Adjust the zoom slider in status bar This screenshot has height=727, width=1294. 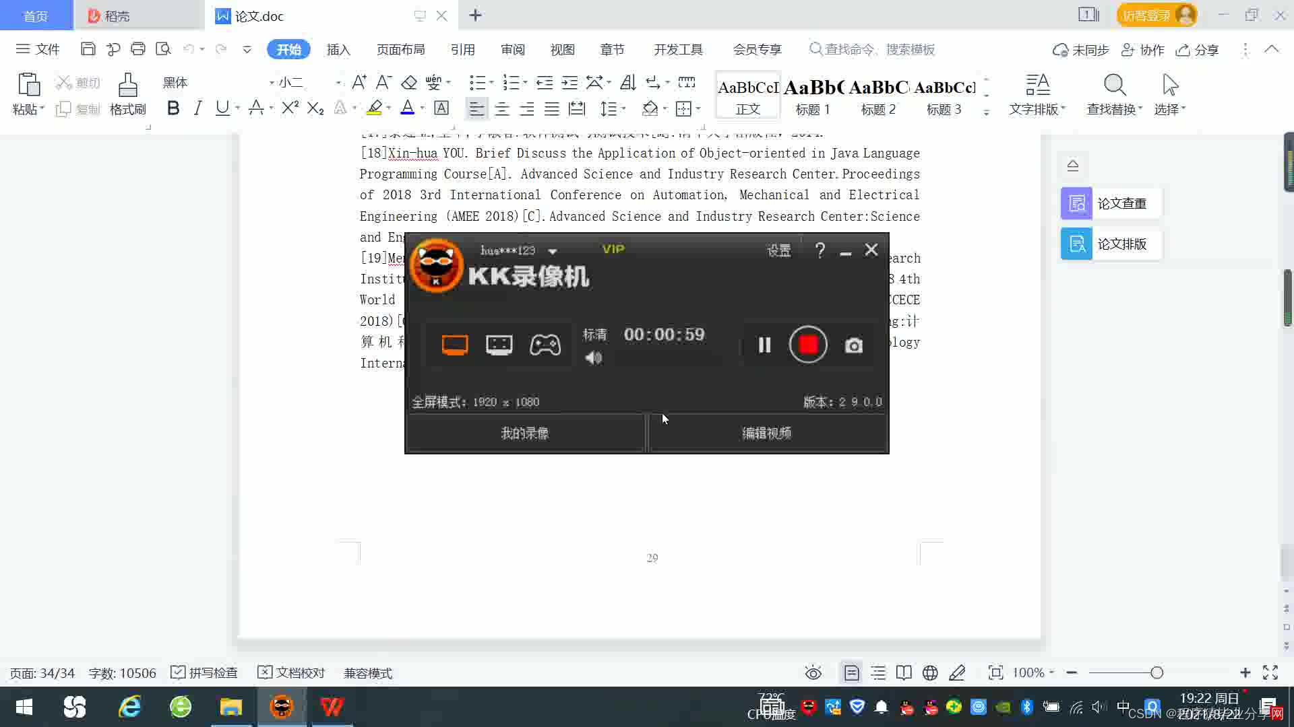(1157, 672)
